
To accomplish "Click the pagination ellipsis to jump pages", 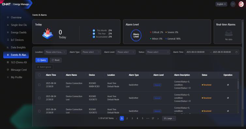I will click(147, 118).
